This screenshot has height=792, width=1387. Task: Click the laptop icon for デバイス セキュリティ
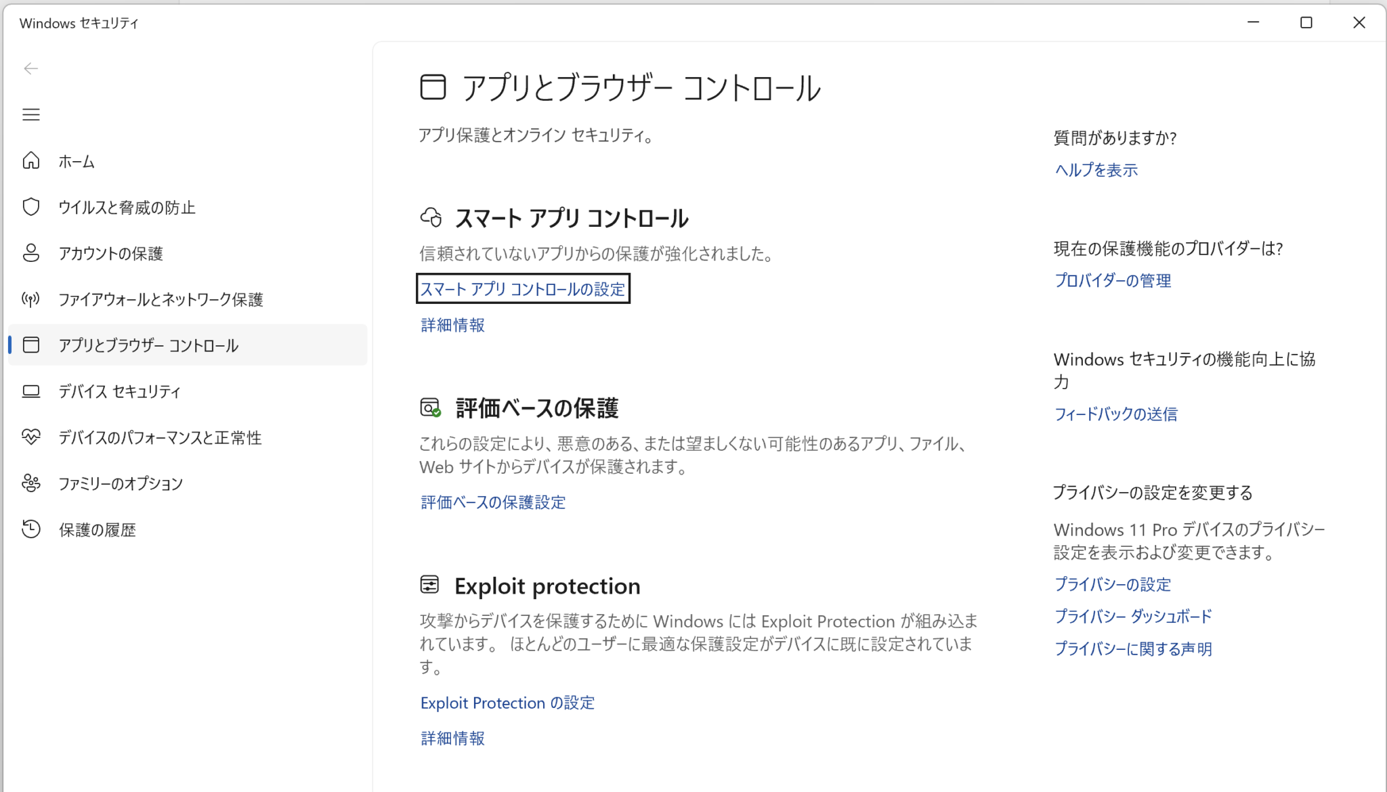click(x=31, y=391)
